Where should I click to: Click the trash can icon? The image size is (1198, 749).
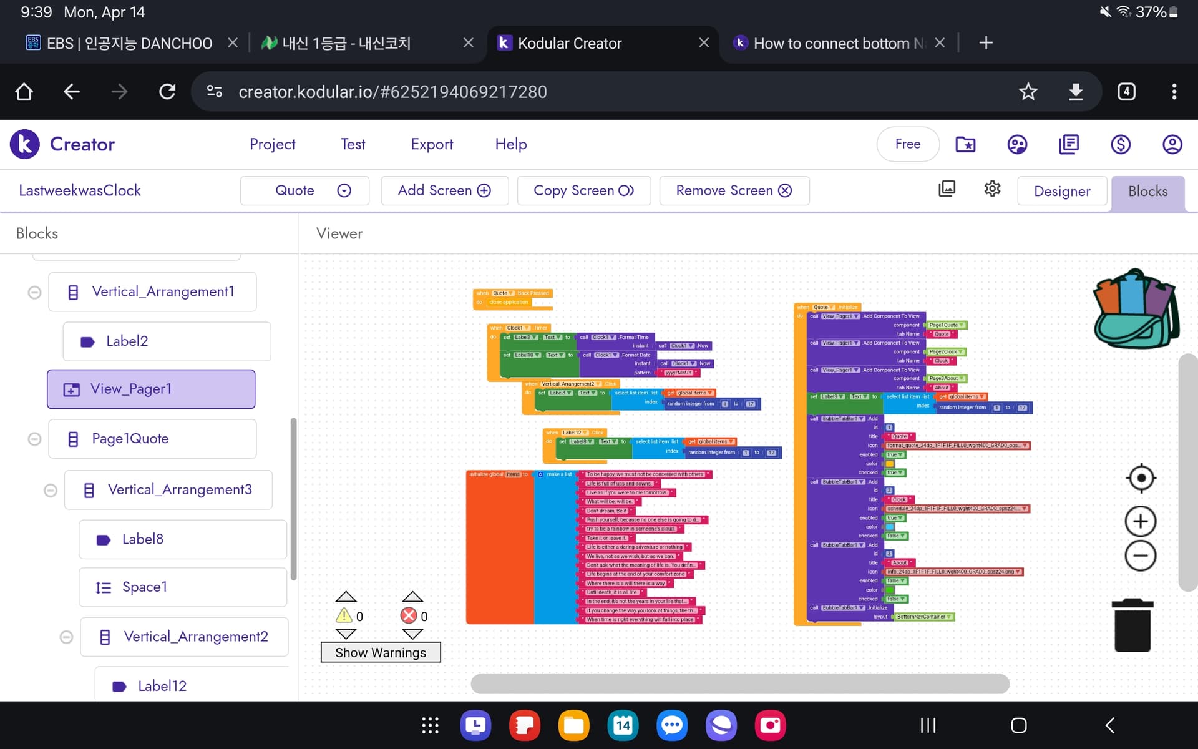coord(1132,625)
